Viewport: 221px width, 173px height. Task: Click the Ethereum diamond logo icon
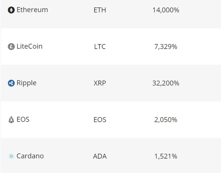[11, 10]
